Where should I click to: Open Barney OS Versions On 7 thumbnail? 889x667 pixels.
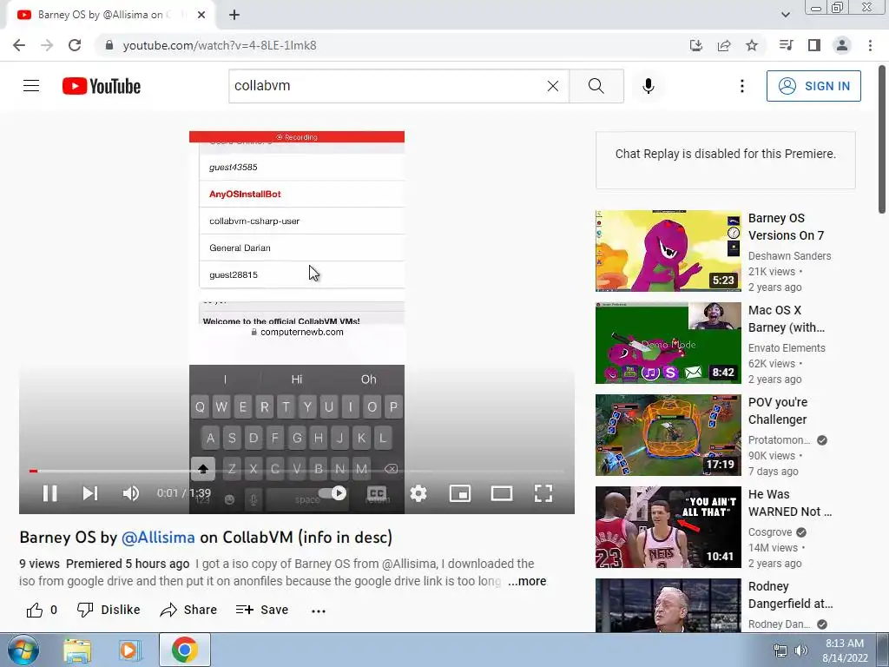(668, 251)
